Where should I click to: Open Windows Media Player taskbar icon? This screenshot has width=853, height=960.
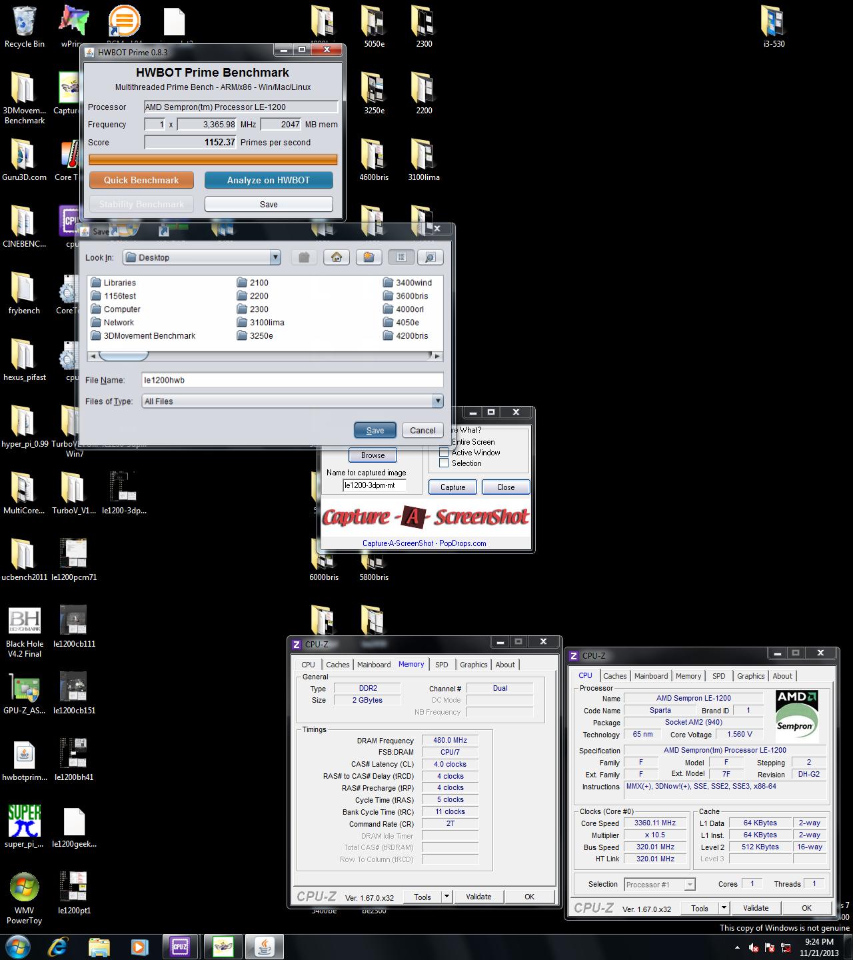(x=139, y=946)
